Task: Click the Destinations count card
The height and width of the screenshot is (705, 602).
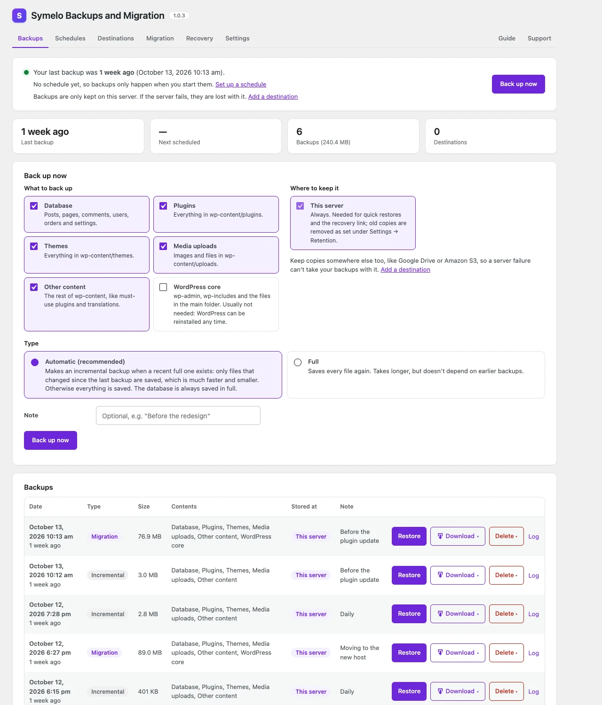Action: click(491, 136)
